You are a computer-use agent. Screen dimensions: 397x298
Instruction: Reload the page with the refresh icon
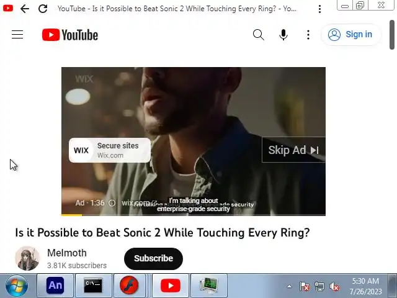point(43,9)
